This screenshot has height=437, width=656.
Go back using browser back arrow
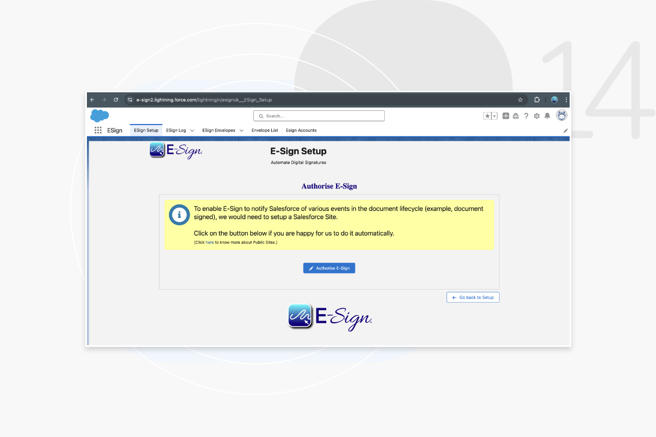pos(92,100)
